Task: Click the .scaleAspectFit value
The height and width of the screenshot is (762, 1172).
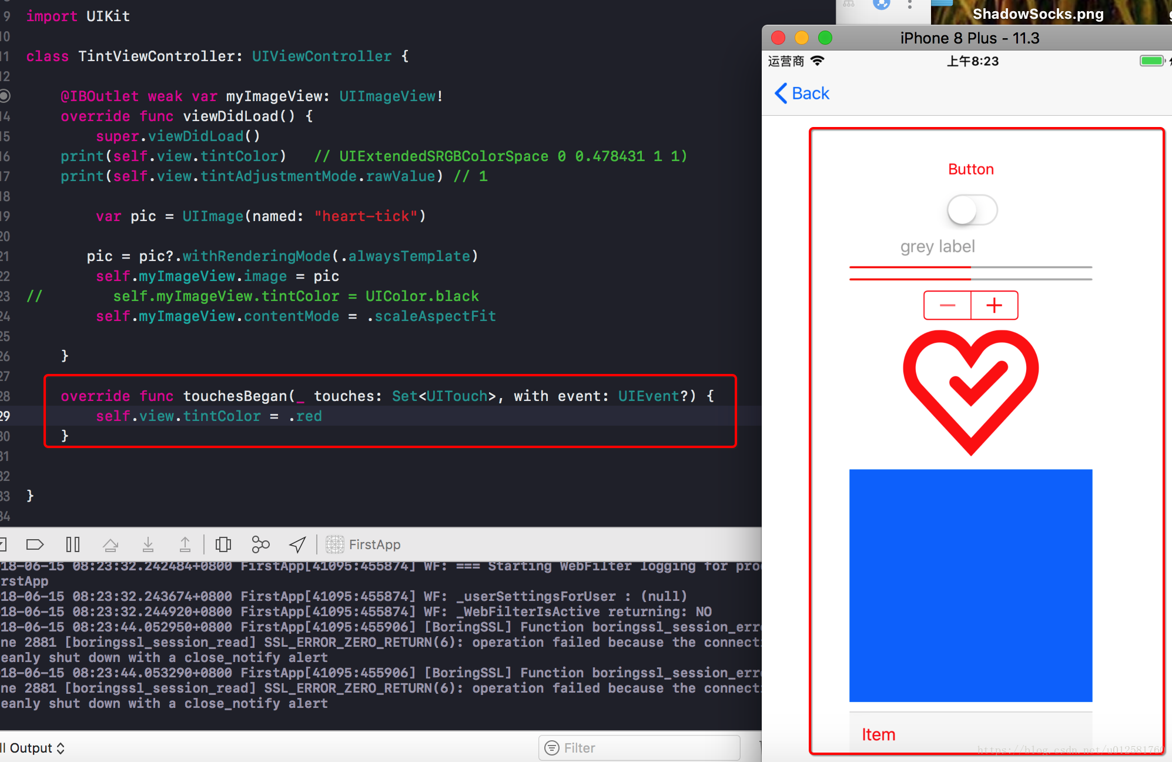Action: coord(431,316)
